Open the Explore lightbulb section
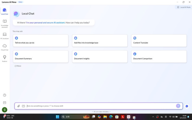This screenshot has width=192, height=120. tap(4, 59)
